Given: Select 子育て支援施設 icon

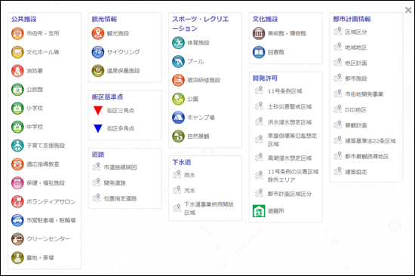Looking at the screenshot, I should (17, 146).
